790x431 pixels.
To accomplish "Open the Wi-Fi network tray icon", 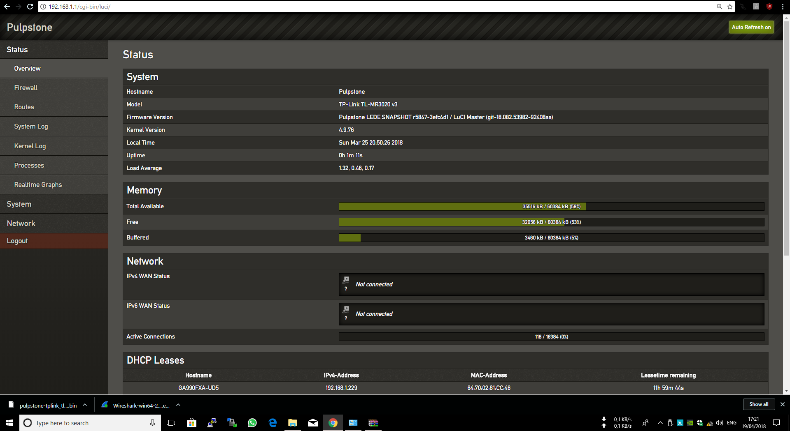I will (x=710, y=423).
